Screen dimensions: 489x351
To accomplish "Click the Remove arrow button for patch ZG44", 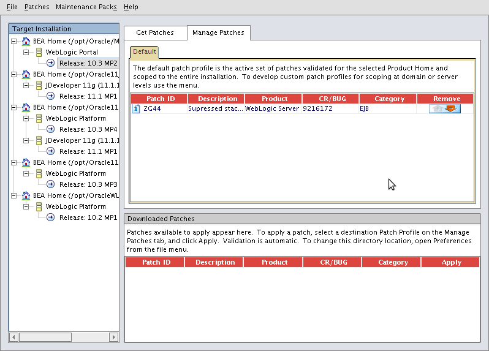I will 445,108.
